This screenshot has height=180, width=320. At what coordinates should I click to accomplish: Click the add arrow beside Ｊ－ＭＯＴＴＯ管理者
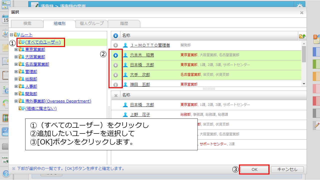pos(115,45)
